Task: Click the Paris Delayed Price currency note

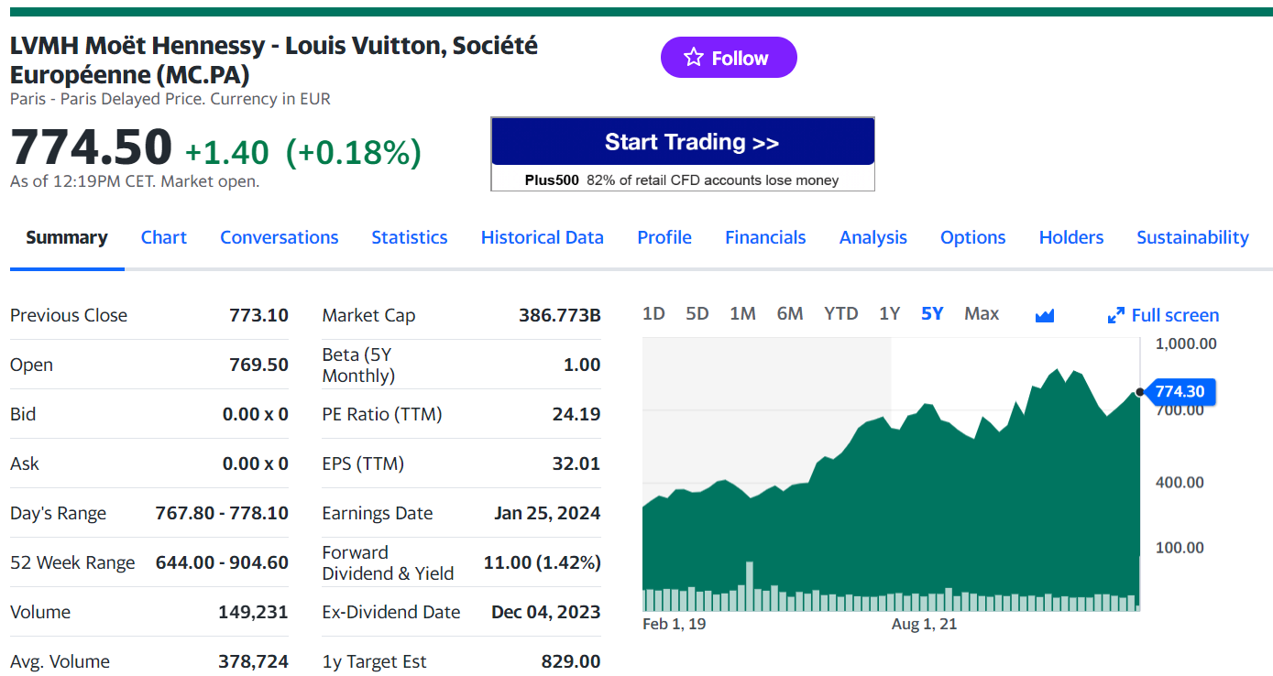Action: point(170,99)
